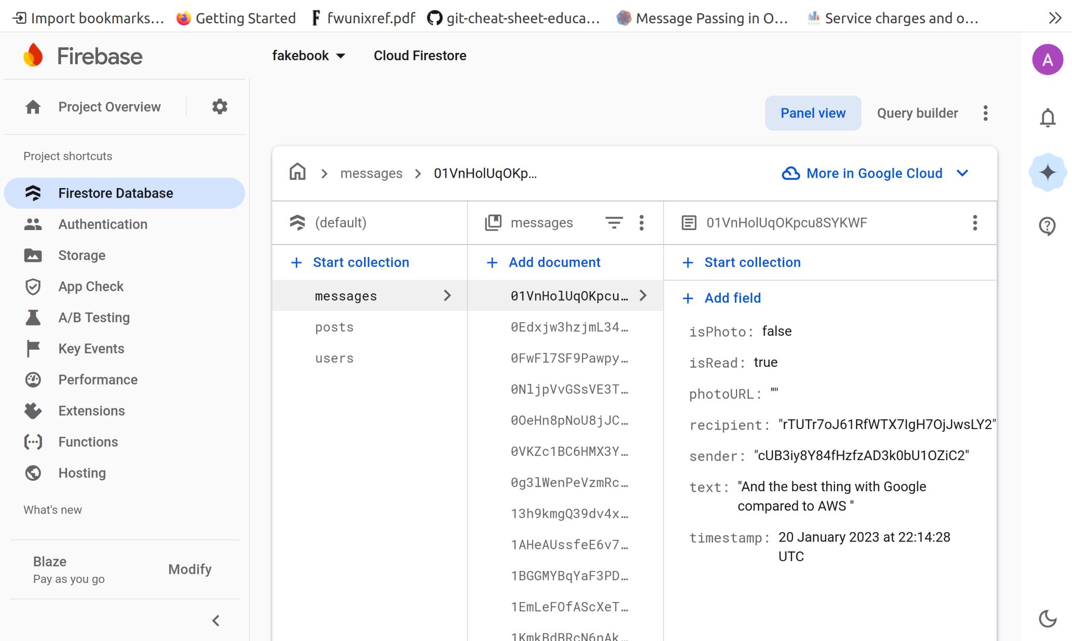Image resolution: width=1072 pixels, height=641 pixels.
Task: Select the messages collection row
Action: pyautogui.click(x=370, y=295)
